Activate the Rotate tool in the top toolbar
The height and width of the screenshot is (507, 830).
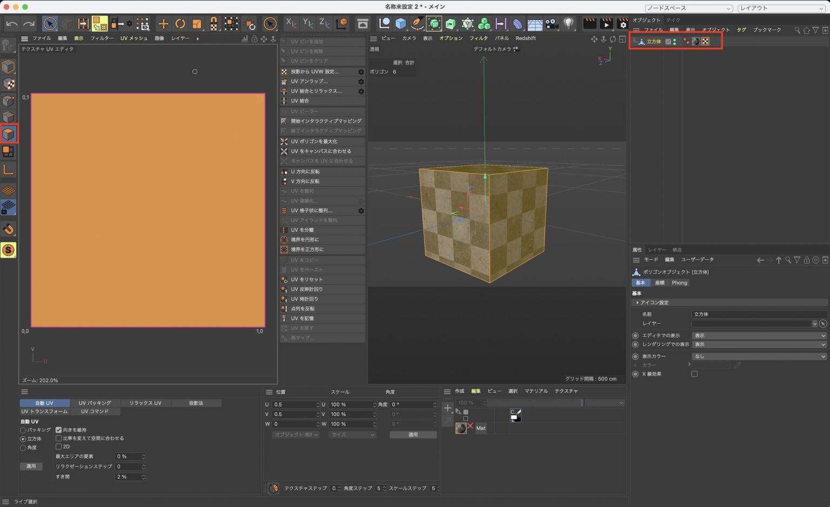(x=180, y=24)
